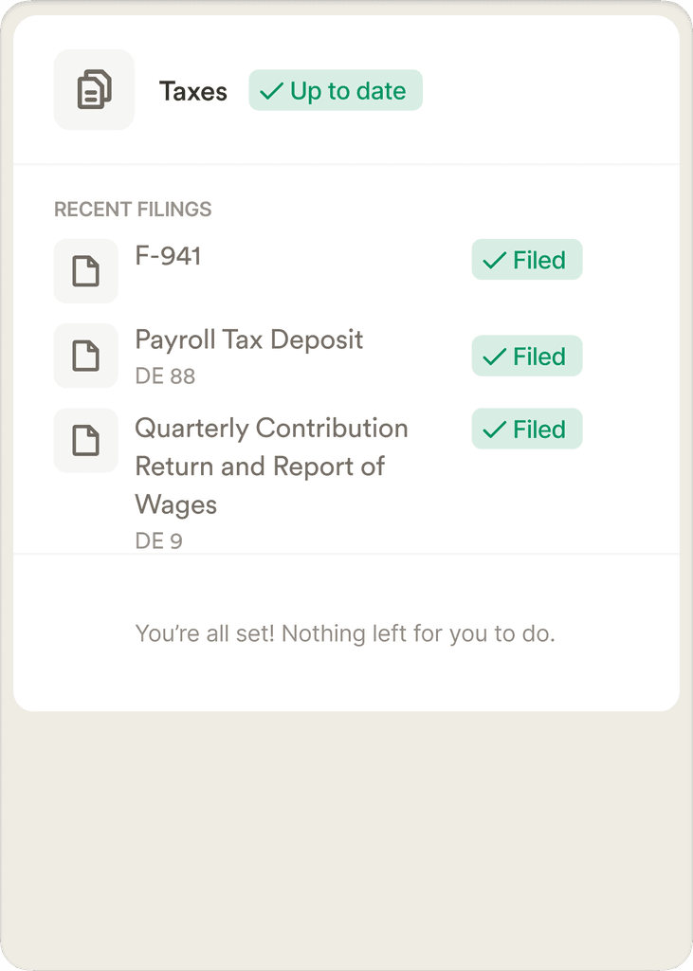
Task: Click the Filed badge next to F-941
Action: [527, 260]
